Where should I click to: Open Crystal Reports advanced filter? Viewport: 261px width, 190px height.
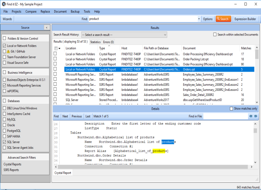[x=12, y=164]
